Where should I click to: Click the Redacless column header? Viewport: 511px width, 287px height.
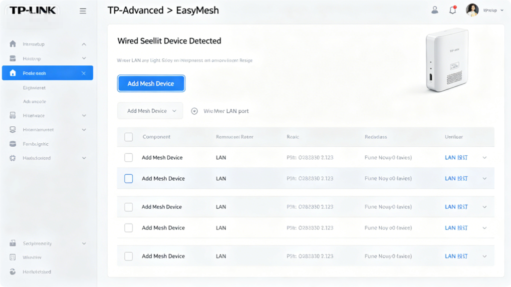click(376, 137)
